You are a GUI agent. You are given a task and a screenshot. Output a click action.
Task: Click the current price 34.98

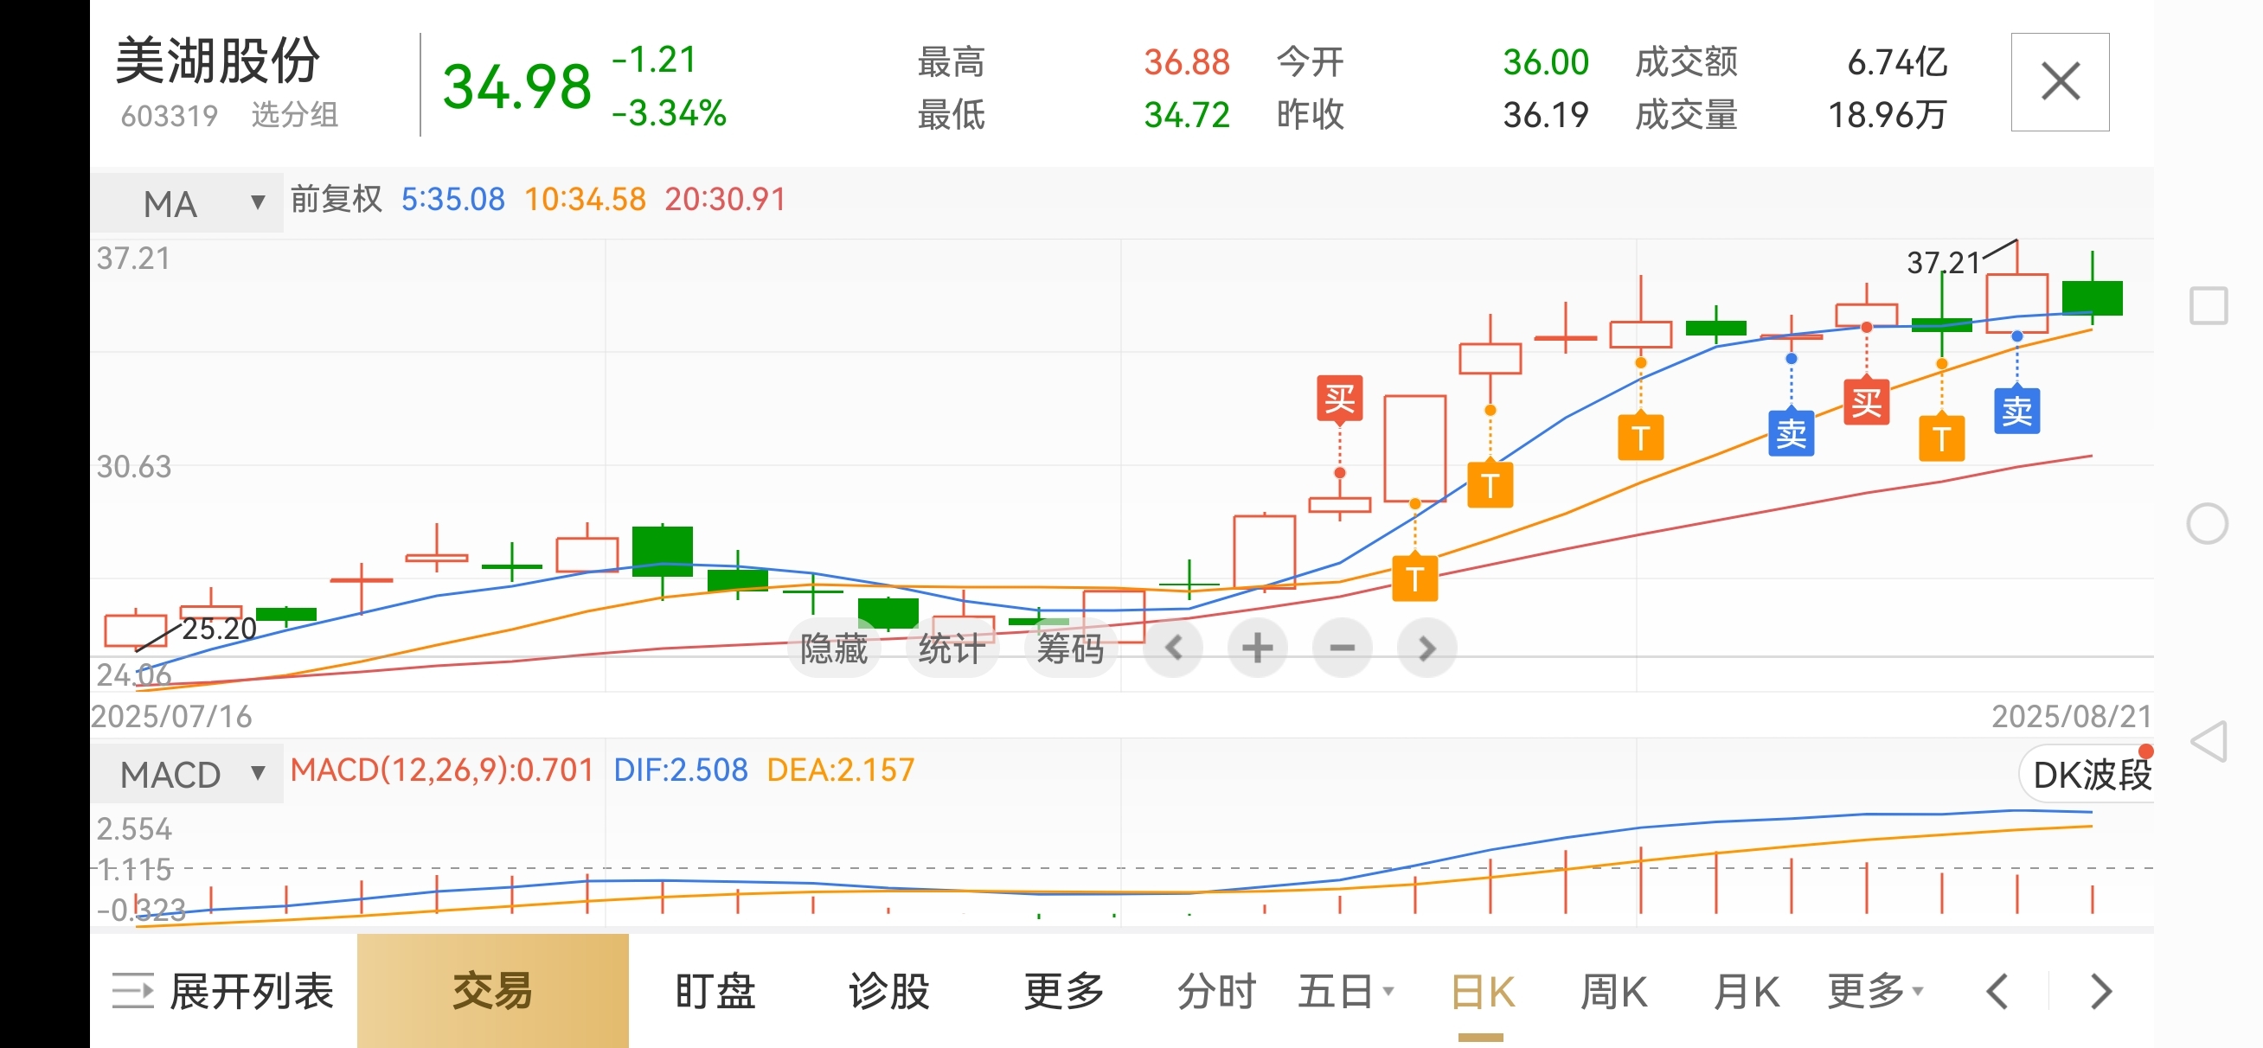pyautogui.click(x=516, y=87)
